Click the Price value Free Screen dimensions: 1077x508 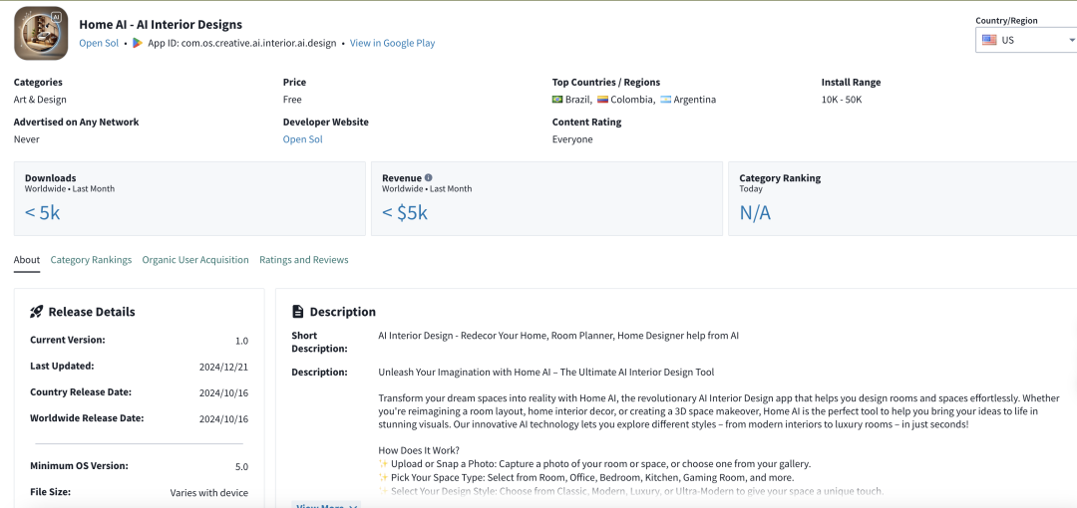[x=292, y=100]
